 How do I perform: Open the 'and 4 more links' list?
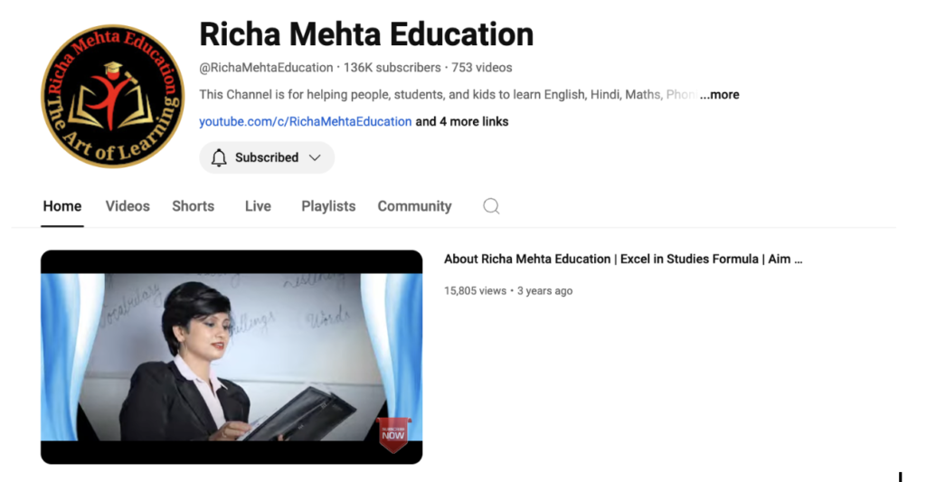(x=462, y=122)
